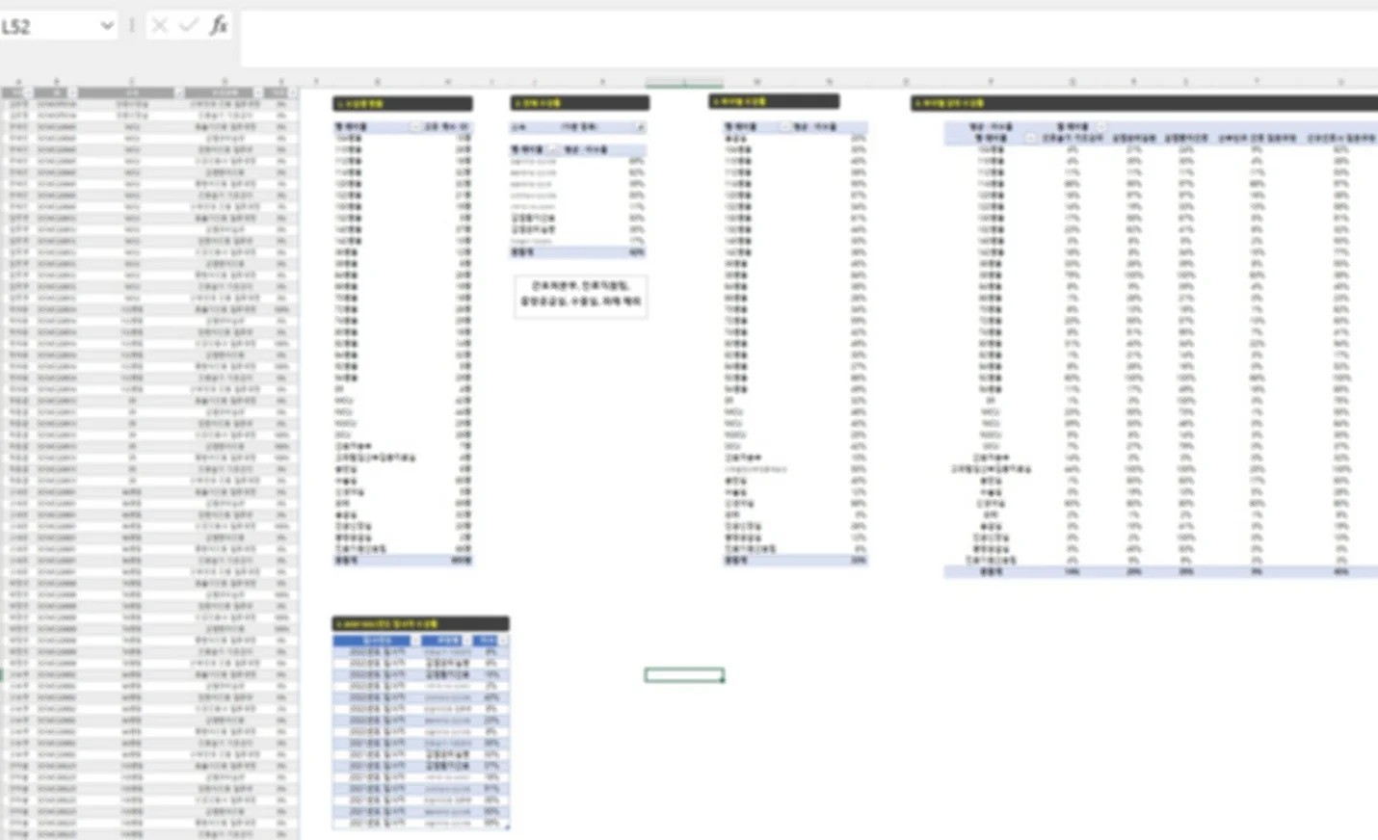The image size is (1378, 840).
Task: Open the row-label filter in second pivot table
Action: coord(554,150)
